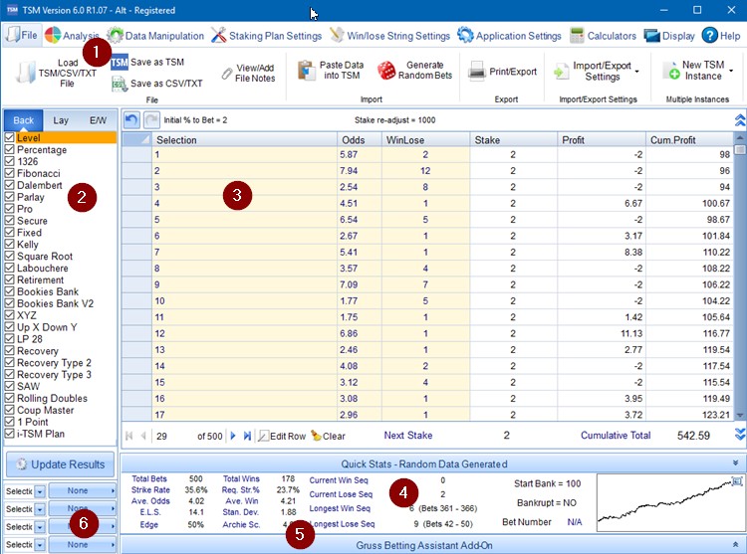Click the undo arrow above the grid
The height and width of the screenshot is (554, 747).
coord(131,119)
